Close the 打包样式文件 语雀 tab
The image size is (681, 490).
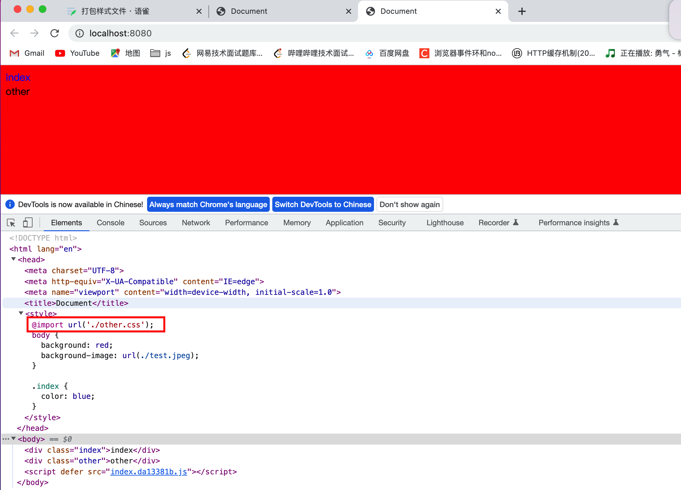click(199, 11)
